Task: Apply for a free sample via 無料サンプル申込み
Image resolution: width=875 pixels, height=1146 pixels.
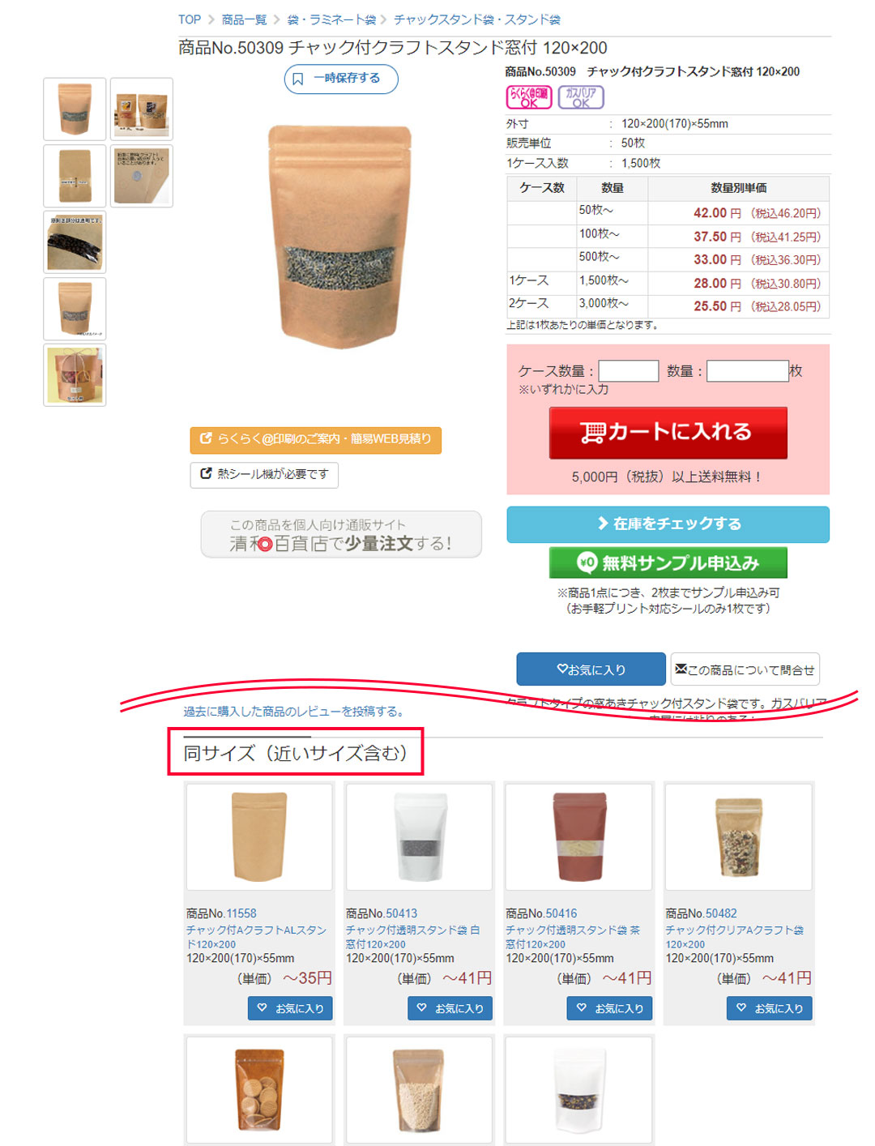Action: pyautogui.click(x=668, y=562)
